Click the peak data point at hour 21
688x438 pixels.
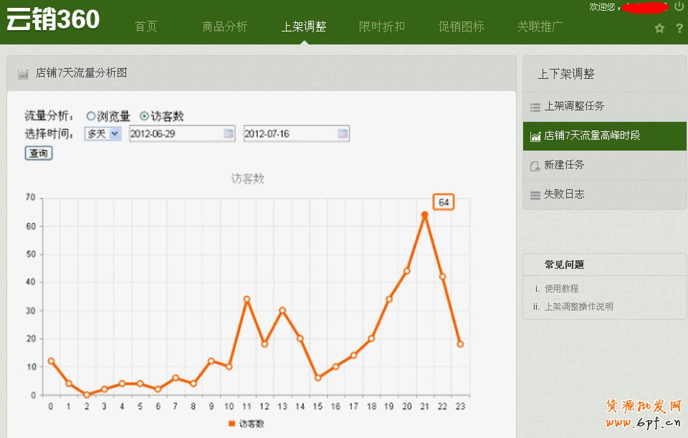point(424,214)
